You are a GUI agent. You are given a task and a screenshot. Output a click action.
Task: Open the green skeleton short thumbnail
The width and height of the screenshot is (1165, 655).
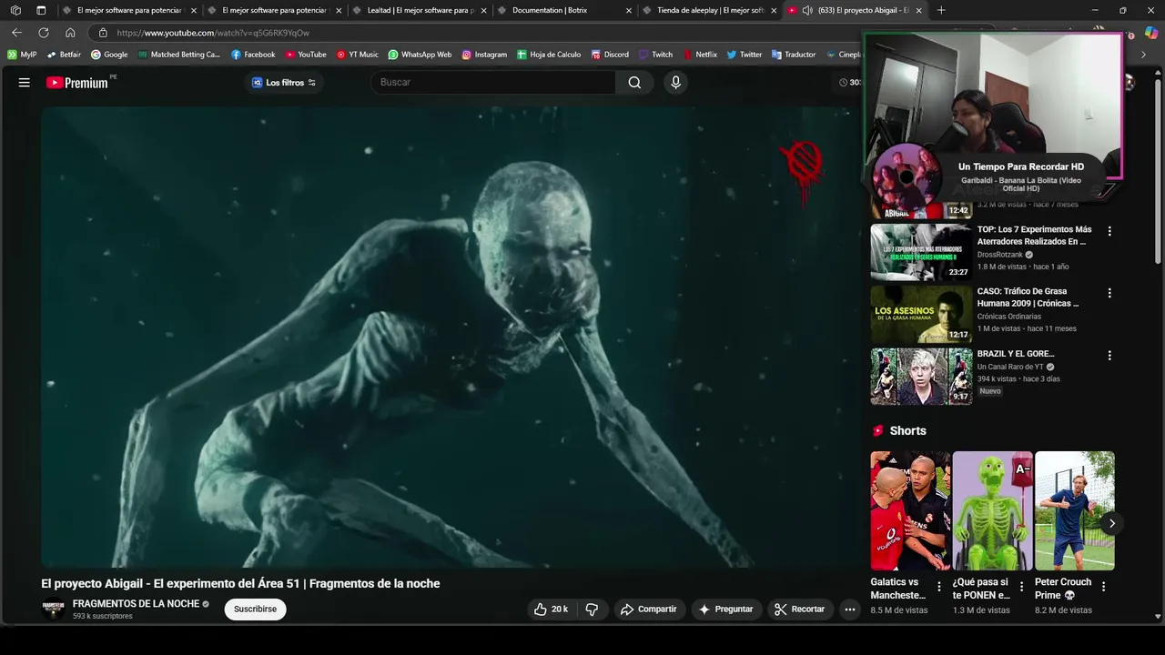(x=992, y=511)
